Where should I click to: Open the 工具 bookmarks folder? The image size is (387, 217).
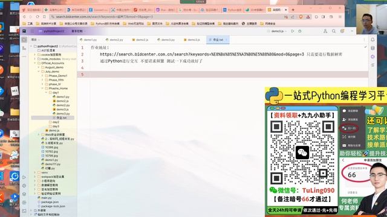[x=28, y=24]
